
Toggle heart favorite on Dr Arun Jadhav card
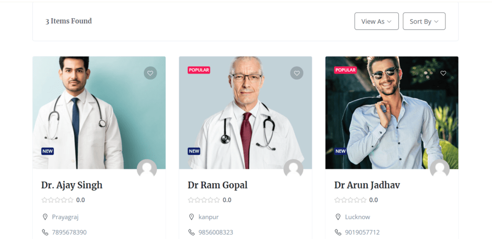(443, 73)
